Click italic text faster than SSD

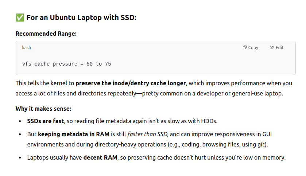[x=147, y=134]
